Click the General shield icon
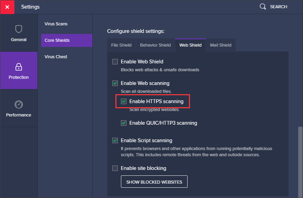Viewport: 303px width, 198px height. click(x=19, y=29)
